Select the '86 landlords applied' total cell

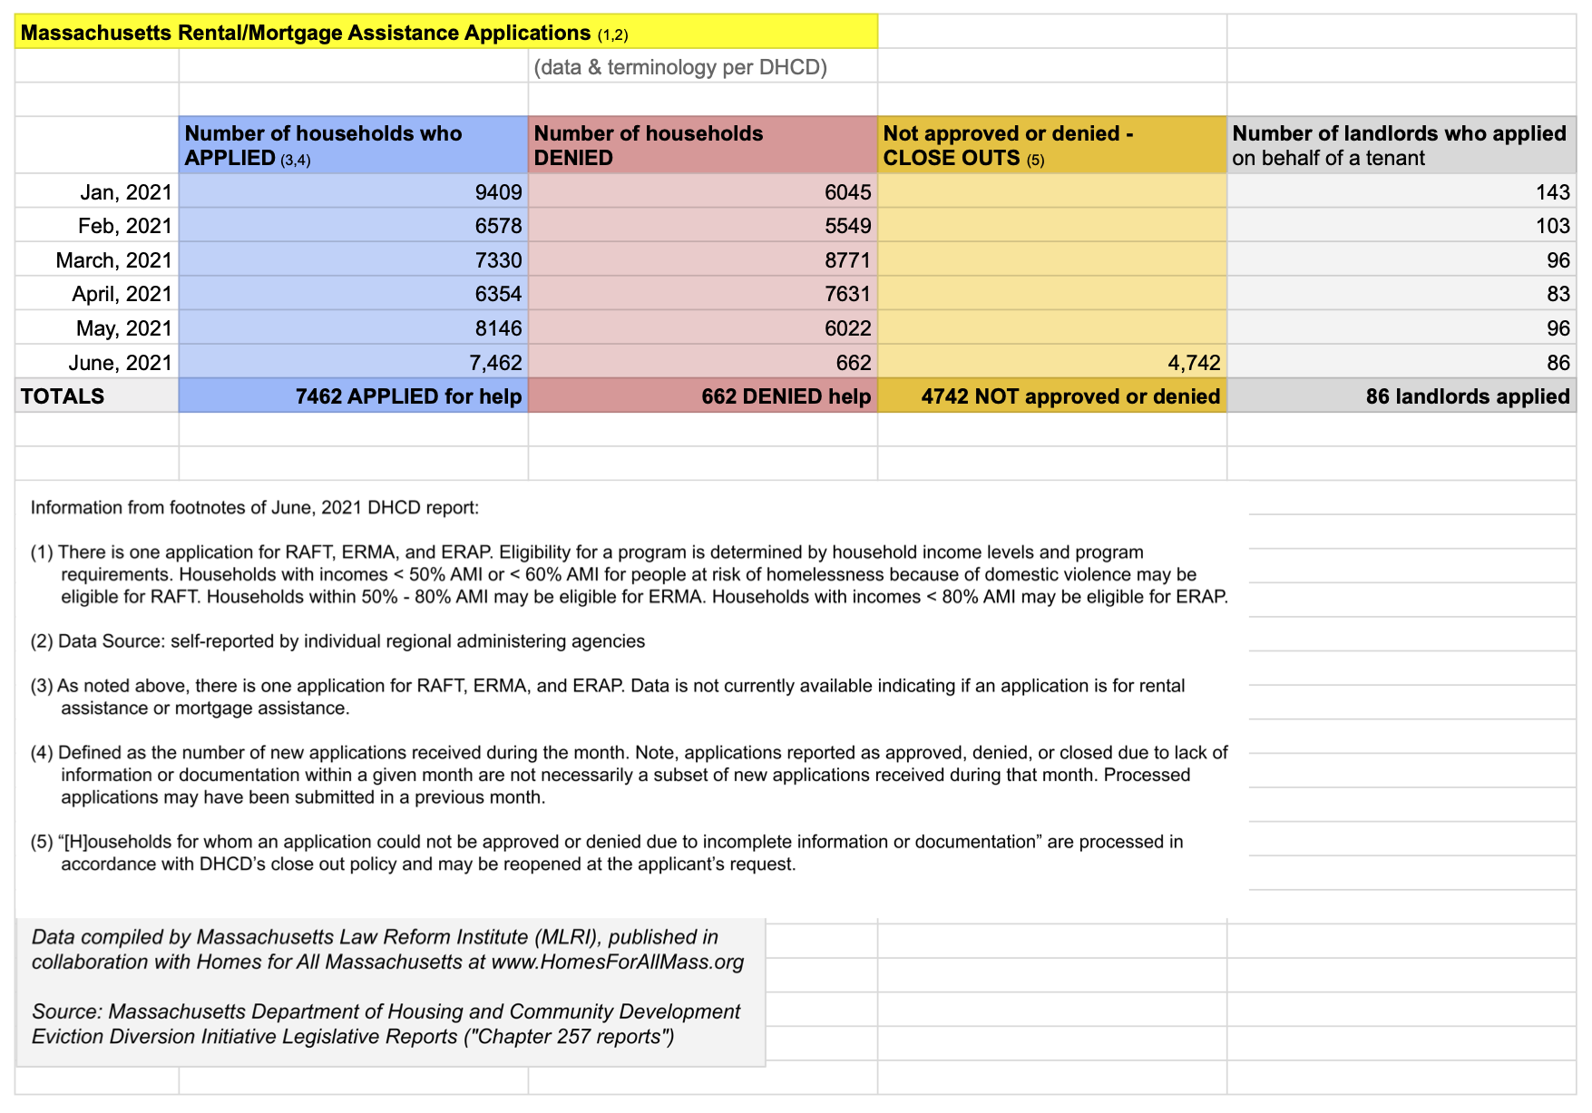tap(1467, 396)
